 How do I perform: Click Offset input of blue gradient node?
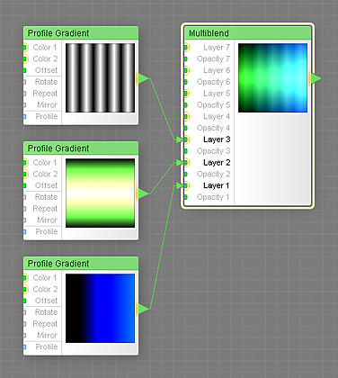[25, 301]
